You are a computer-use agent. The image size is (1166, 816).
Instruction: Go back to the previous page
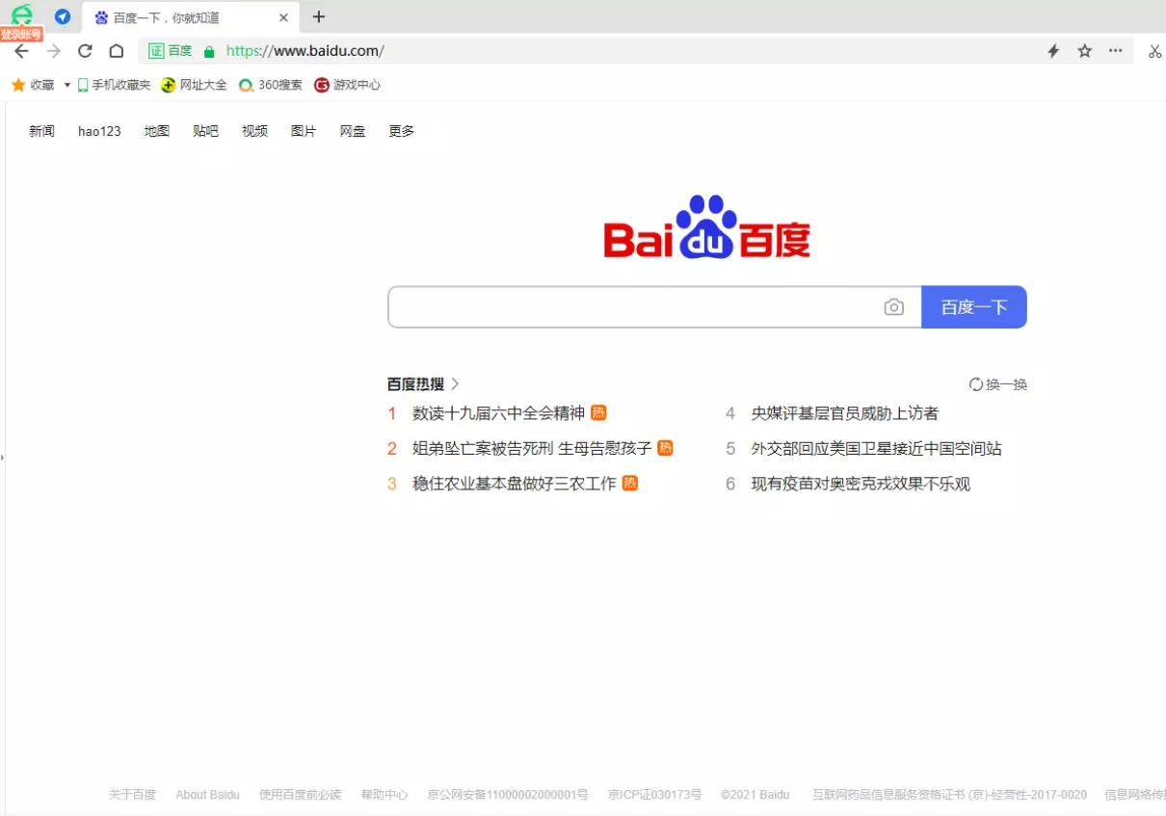pos(22,51)
